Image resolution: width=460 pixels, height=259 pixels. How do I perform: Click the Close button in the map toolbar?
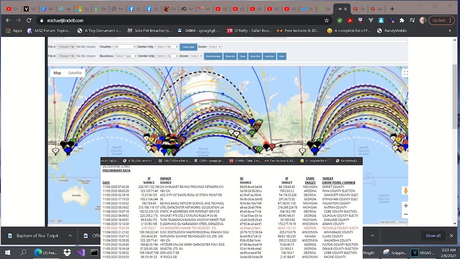coord(242,56)
